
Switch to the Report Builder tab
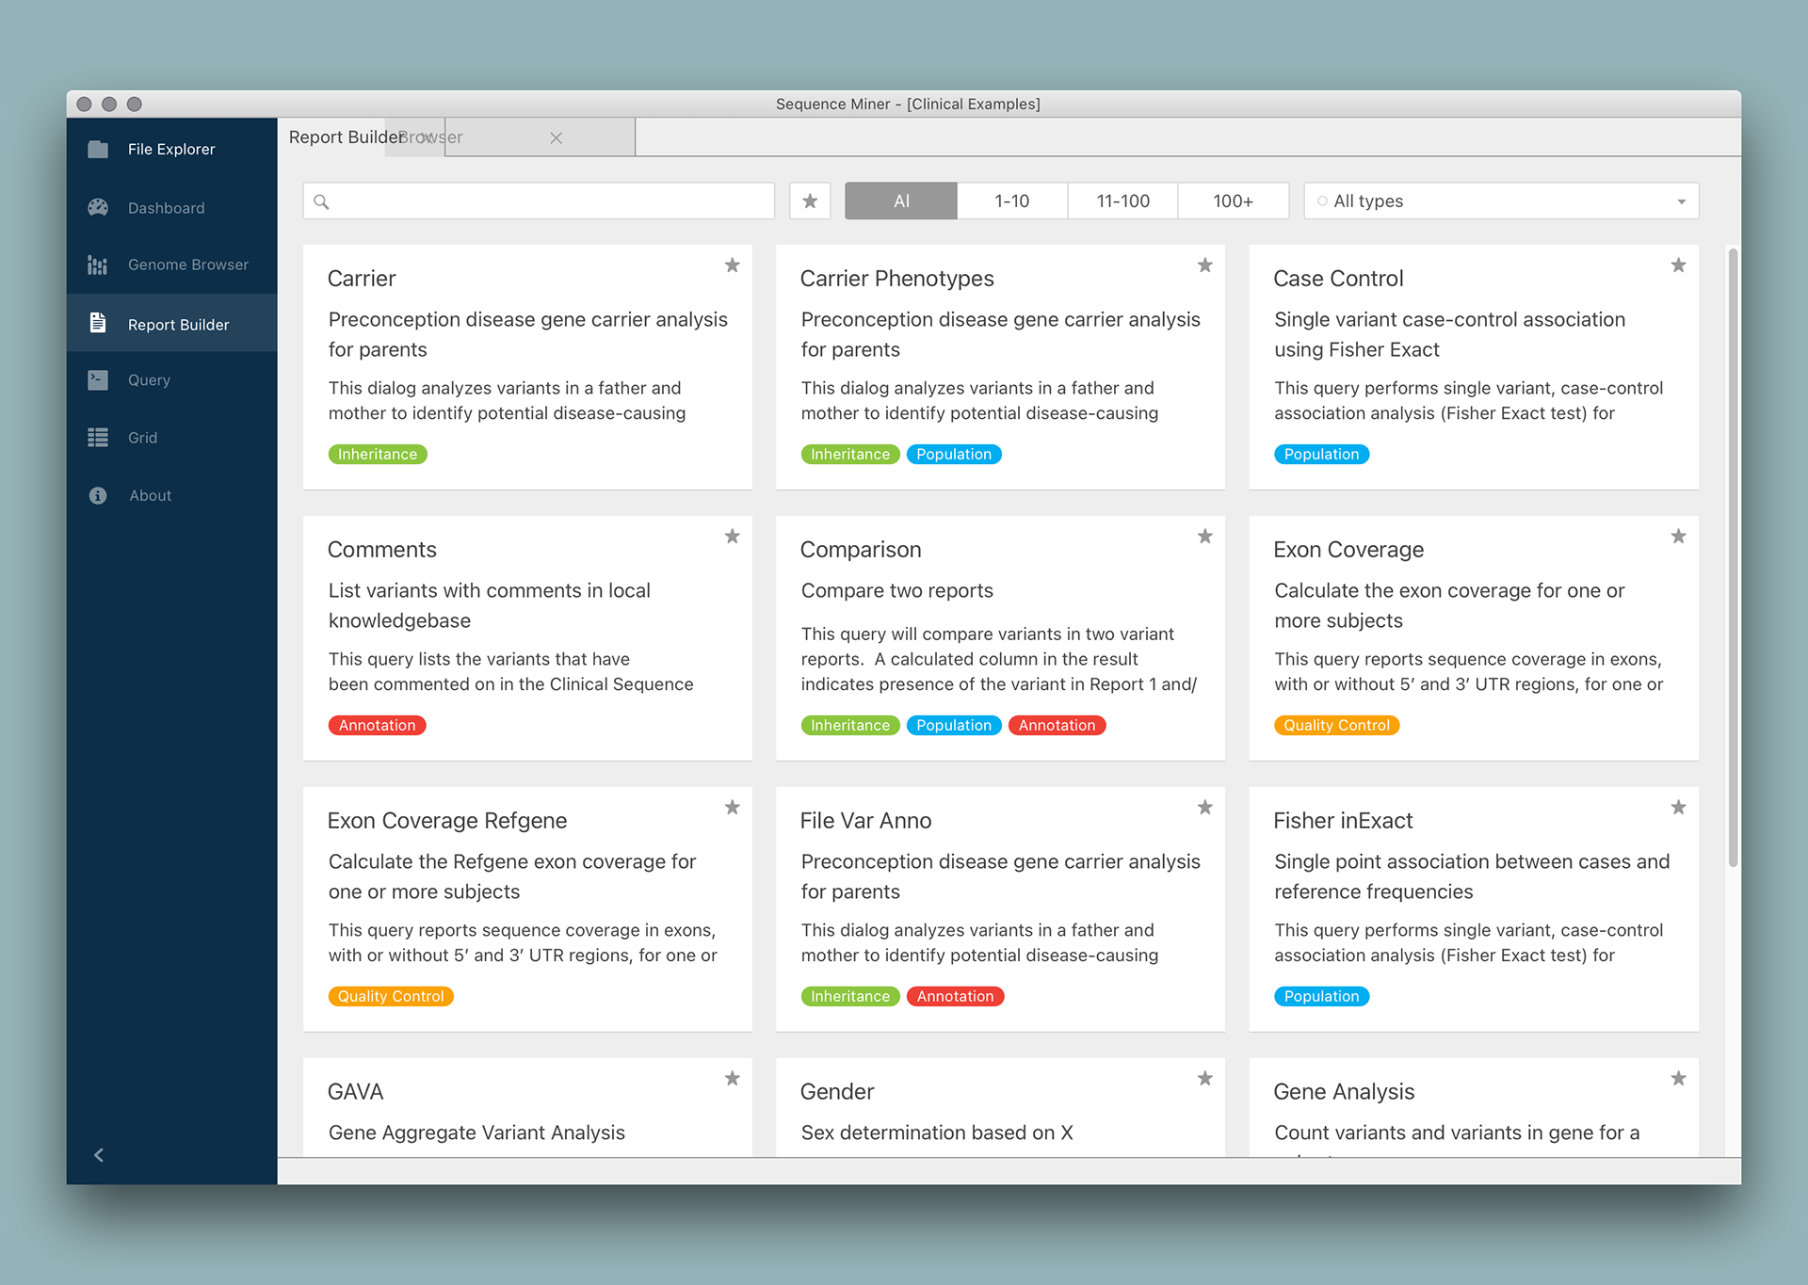pos(345,137)
